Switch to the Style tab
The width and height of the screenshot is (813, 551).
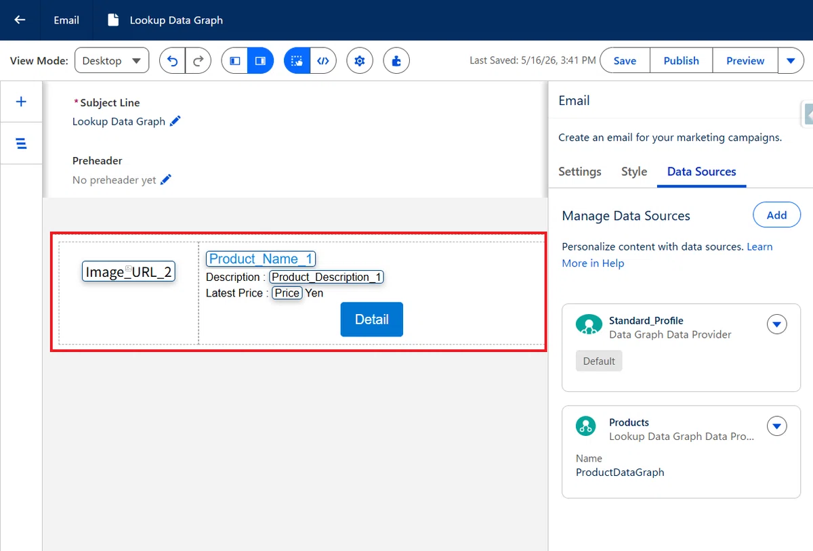(634, 171)
